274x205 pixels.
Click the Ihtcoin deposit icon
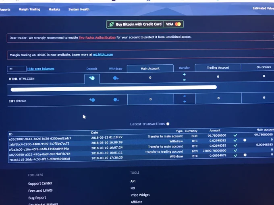92,100
